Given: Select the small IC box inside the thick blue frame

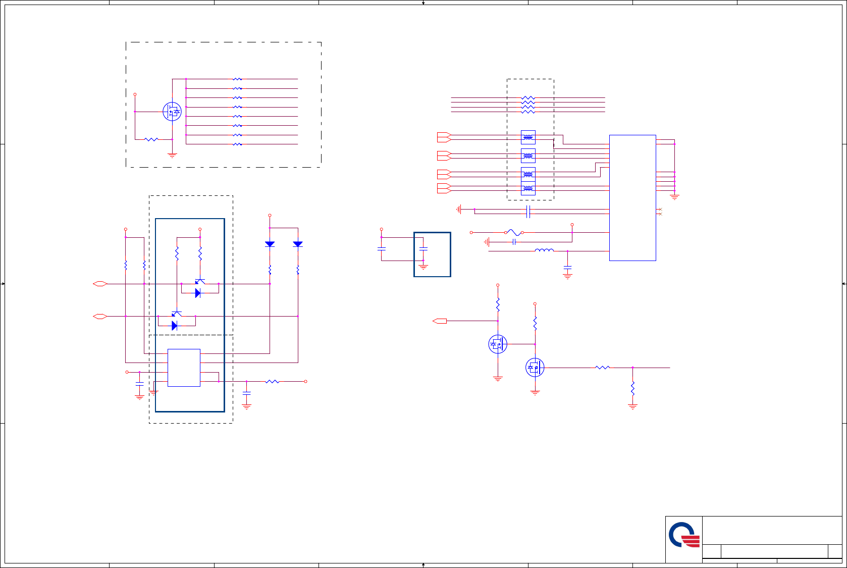Looking at the screenshot, I should (184, 368).
